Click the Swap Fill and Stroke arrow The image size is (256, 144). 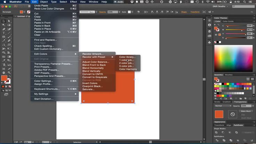(10, 76)
